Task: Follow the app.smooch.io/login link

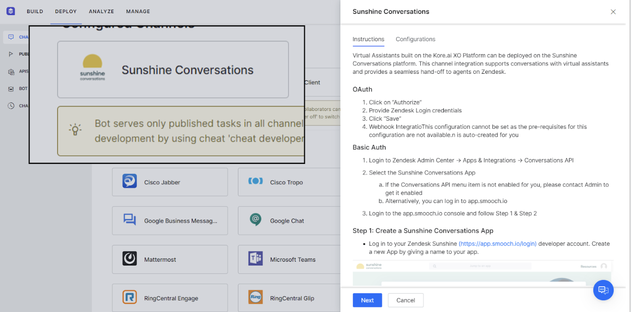Action: 497,243
